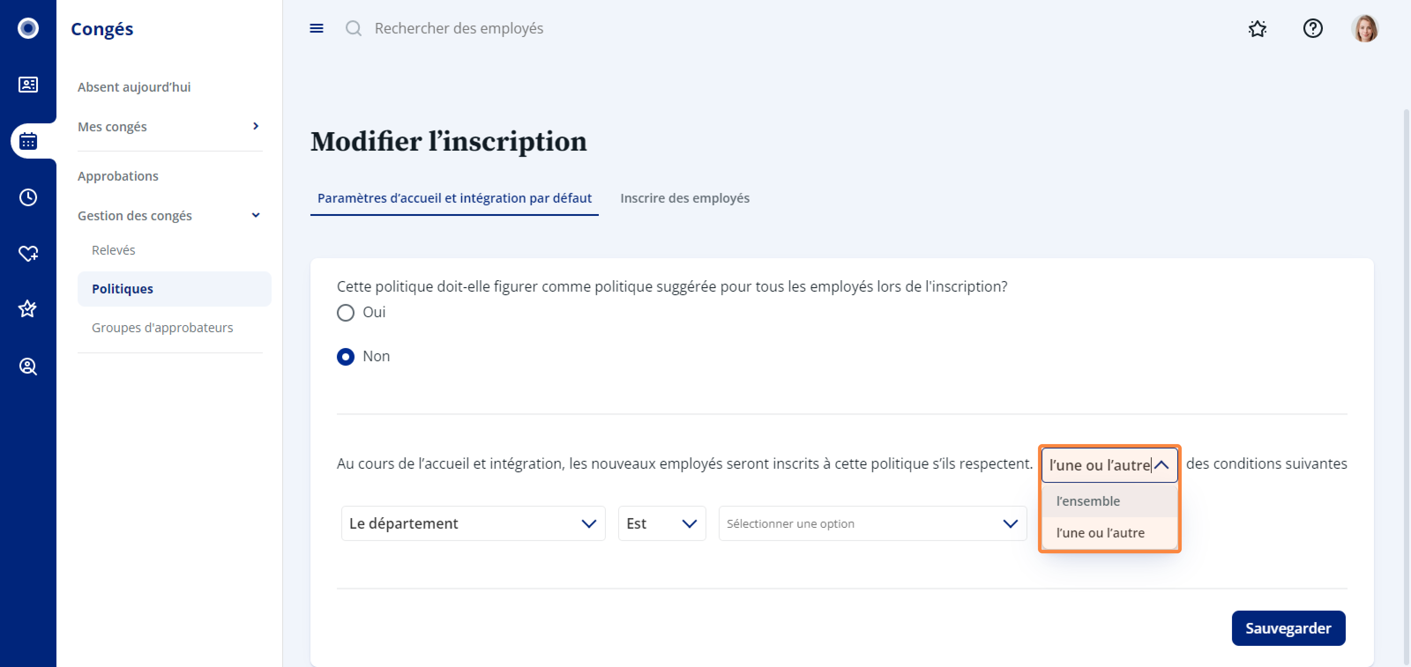The image size is (1411, 667).
Task: Switch to Inscrire des employés tab
Action: [685, 198]
